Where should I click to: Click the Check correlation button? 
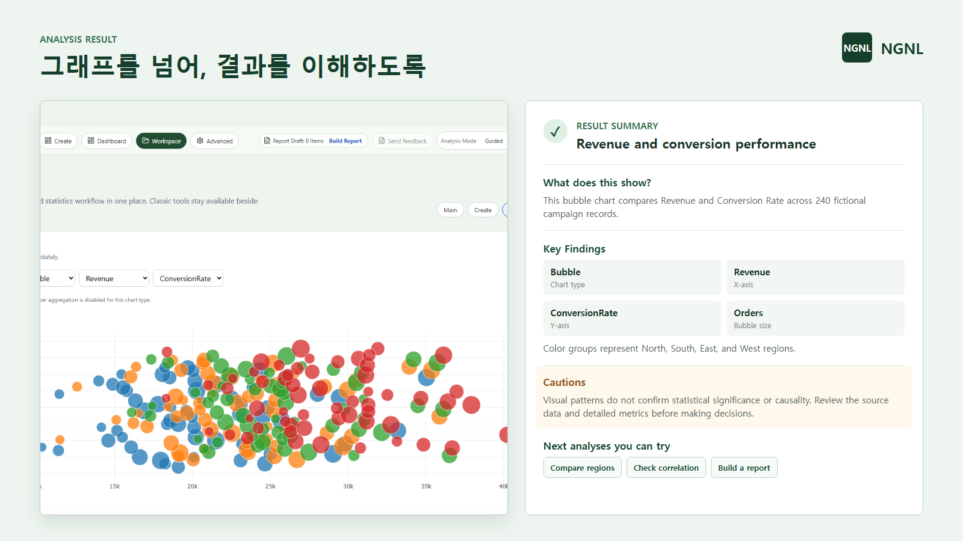click(666, 468)
